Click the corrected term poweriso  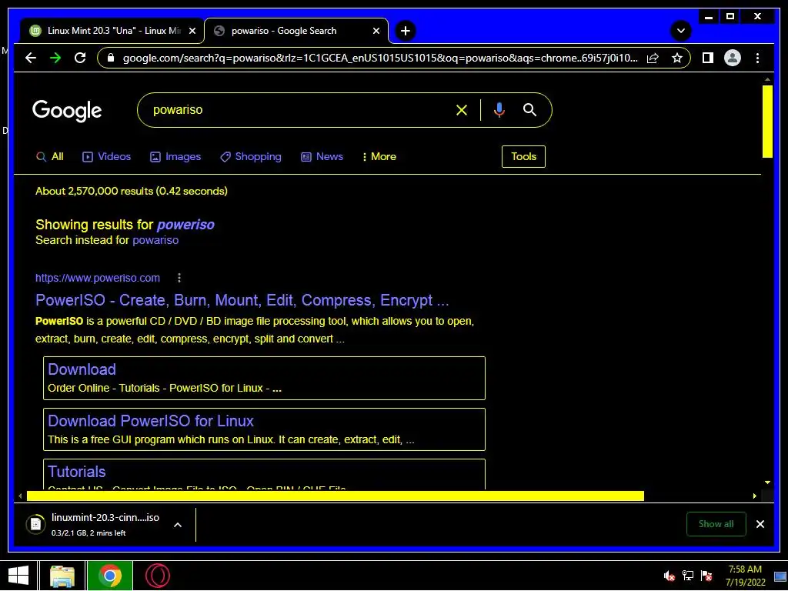coord(185,225)
